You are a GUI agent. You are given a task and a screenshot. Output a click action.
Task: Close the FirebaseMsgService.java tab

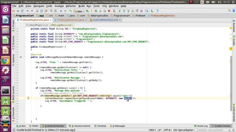tap(51, 20)
